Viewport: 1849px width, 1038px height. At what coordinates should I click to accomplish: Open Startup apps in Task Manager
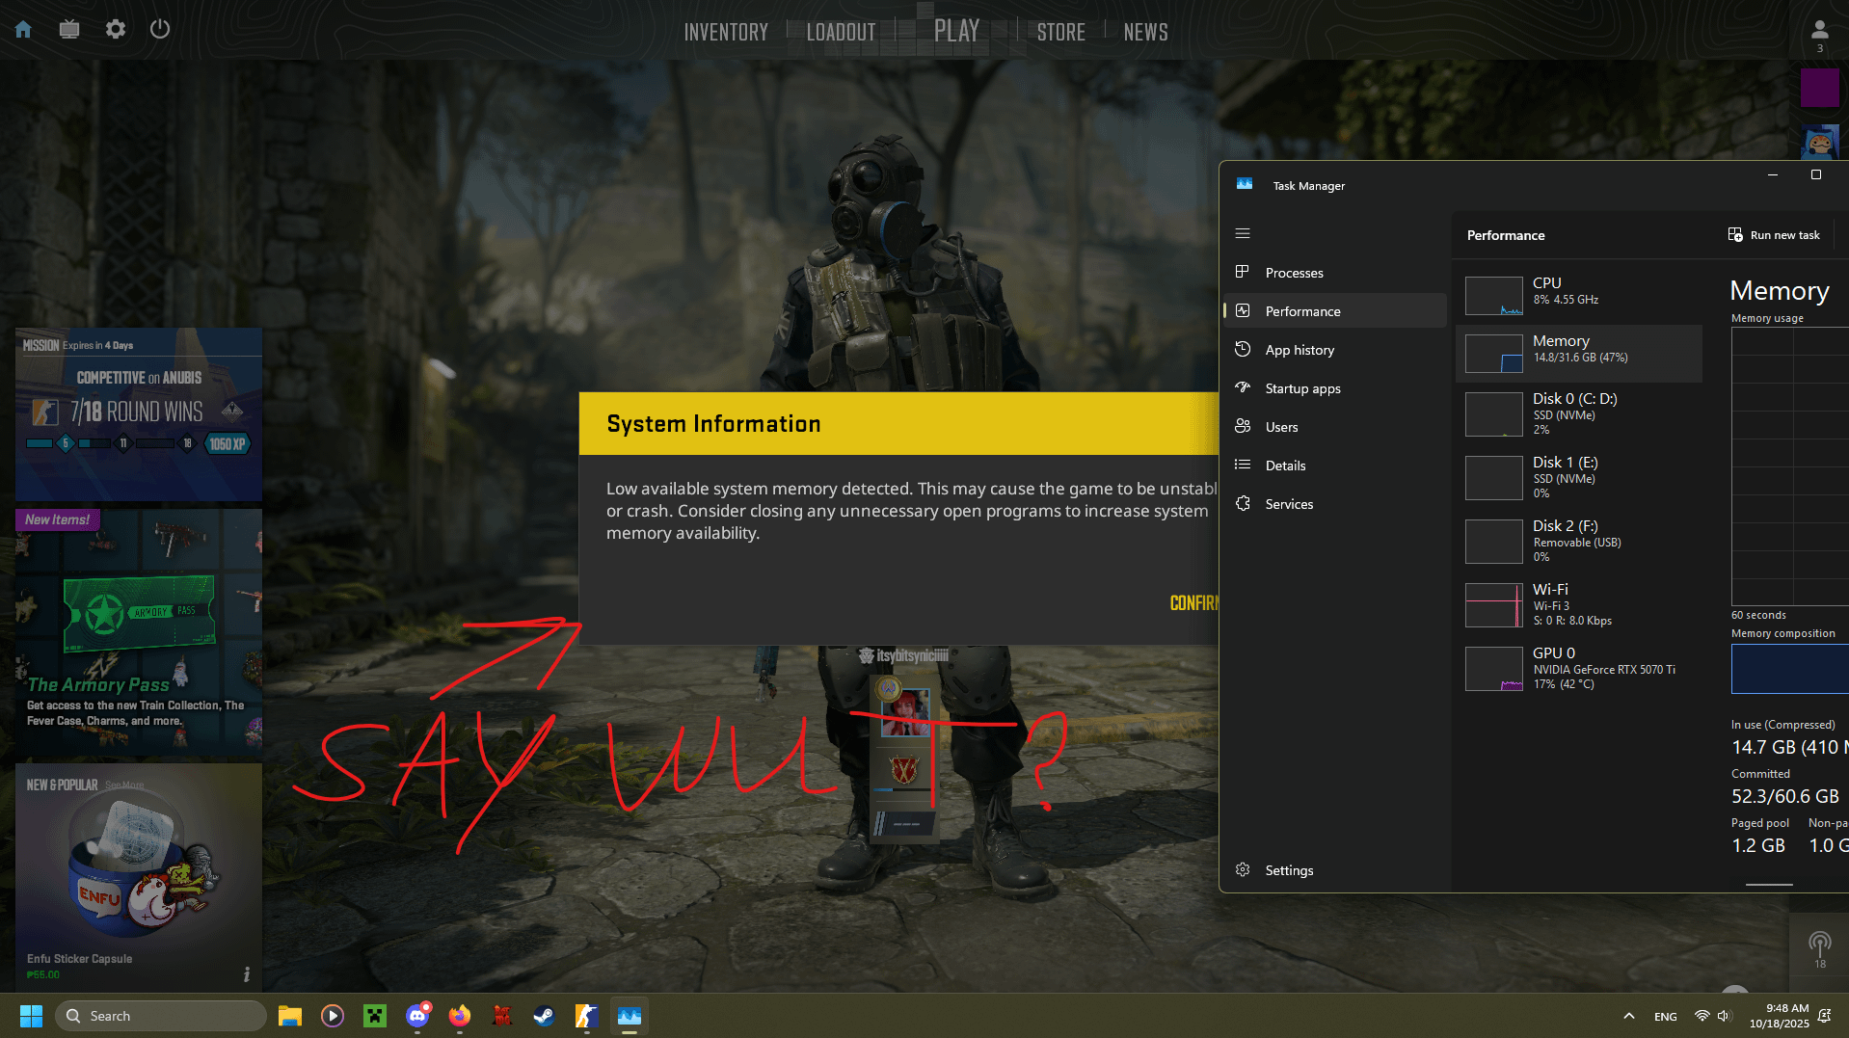click(1335, 388)
